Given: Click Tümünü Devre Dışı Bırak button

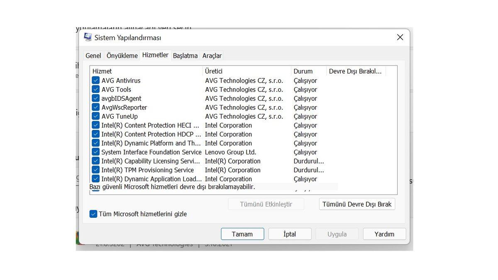Looking at the screenshot, I should click(356, 204).
